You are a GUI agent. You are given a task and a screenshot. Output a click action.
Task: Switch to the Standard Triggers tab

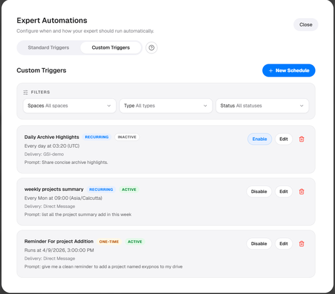[48, 48]
